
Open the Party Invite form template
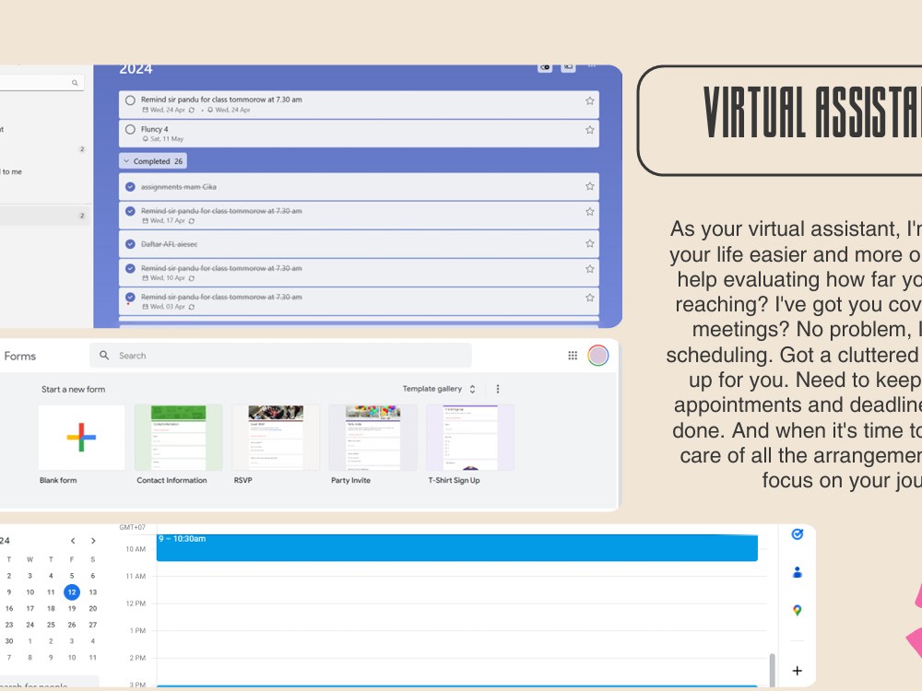[372, 437]
